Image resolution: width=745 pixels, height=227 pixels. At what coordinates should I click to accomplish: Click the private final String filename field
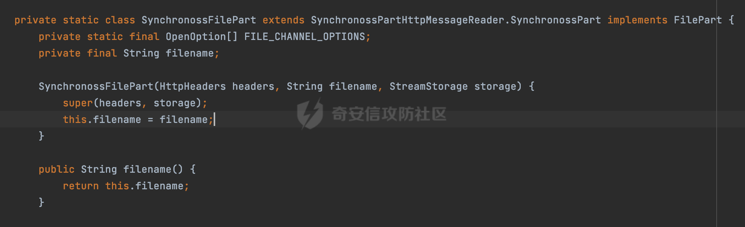129,54
